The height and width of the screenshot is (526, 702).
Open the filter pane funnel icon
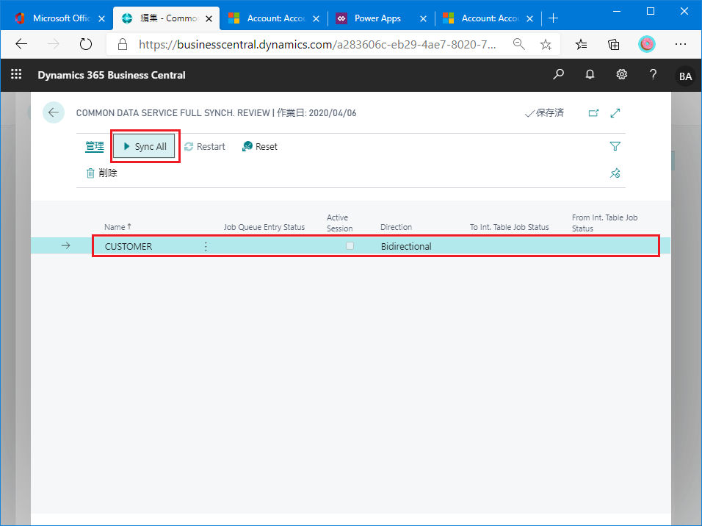pos(615,147)
